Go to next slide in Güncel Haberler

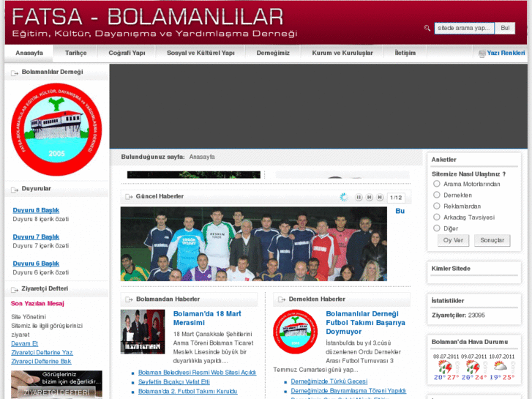pos(380,197)
